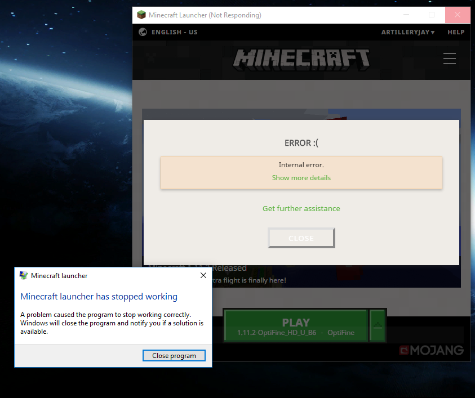
Task: Click the Minecraft launcher dialog title icon
Action: [24, 275]
